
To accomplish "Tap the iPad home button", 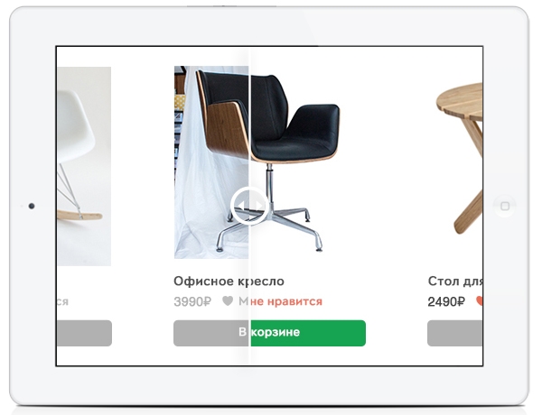I will tap(505, 206).
